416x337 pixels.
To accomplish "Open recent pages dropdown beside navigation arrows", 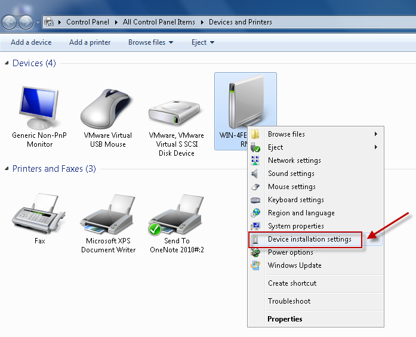I will (38, 23).
